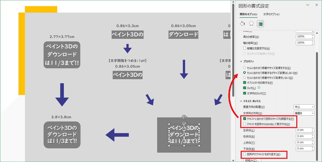The image size is (322, 162).
Task: Open the Effects pentagon icon
Action: coord(251,23)
